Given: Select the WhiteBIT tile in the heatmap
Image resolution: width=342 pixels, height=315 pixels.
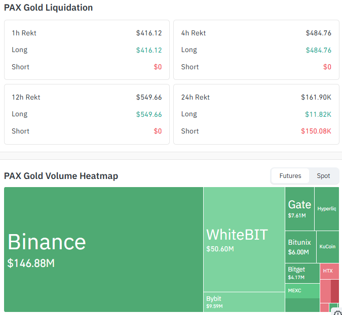Looking at the screenshot, I should [x=244, y=239].
